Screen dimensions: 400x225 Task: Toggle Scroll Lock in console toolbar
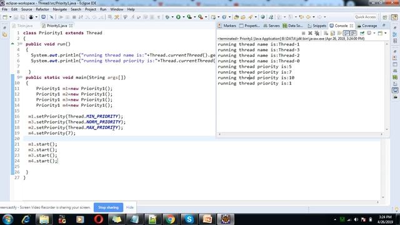[332, 33]
